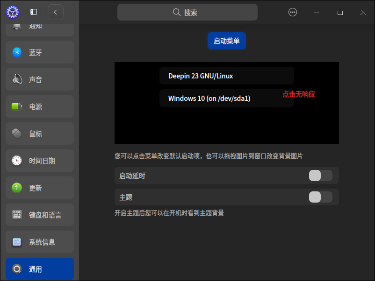Select Windows 10 (on /dev/sda1) entry
This screenshot has height=281, width=375.
point(226,98)
